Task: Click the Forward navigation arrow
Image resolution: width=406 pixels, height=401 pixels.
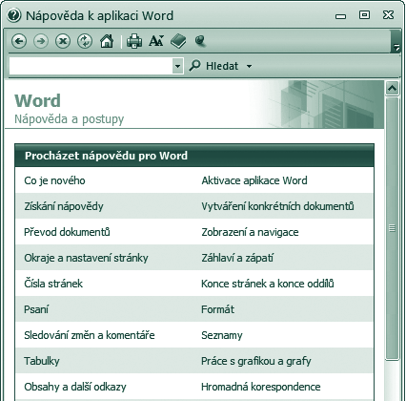Action: [x=41, y=41]
